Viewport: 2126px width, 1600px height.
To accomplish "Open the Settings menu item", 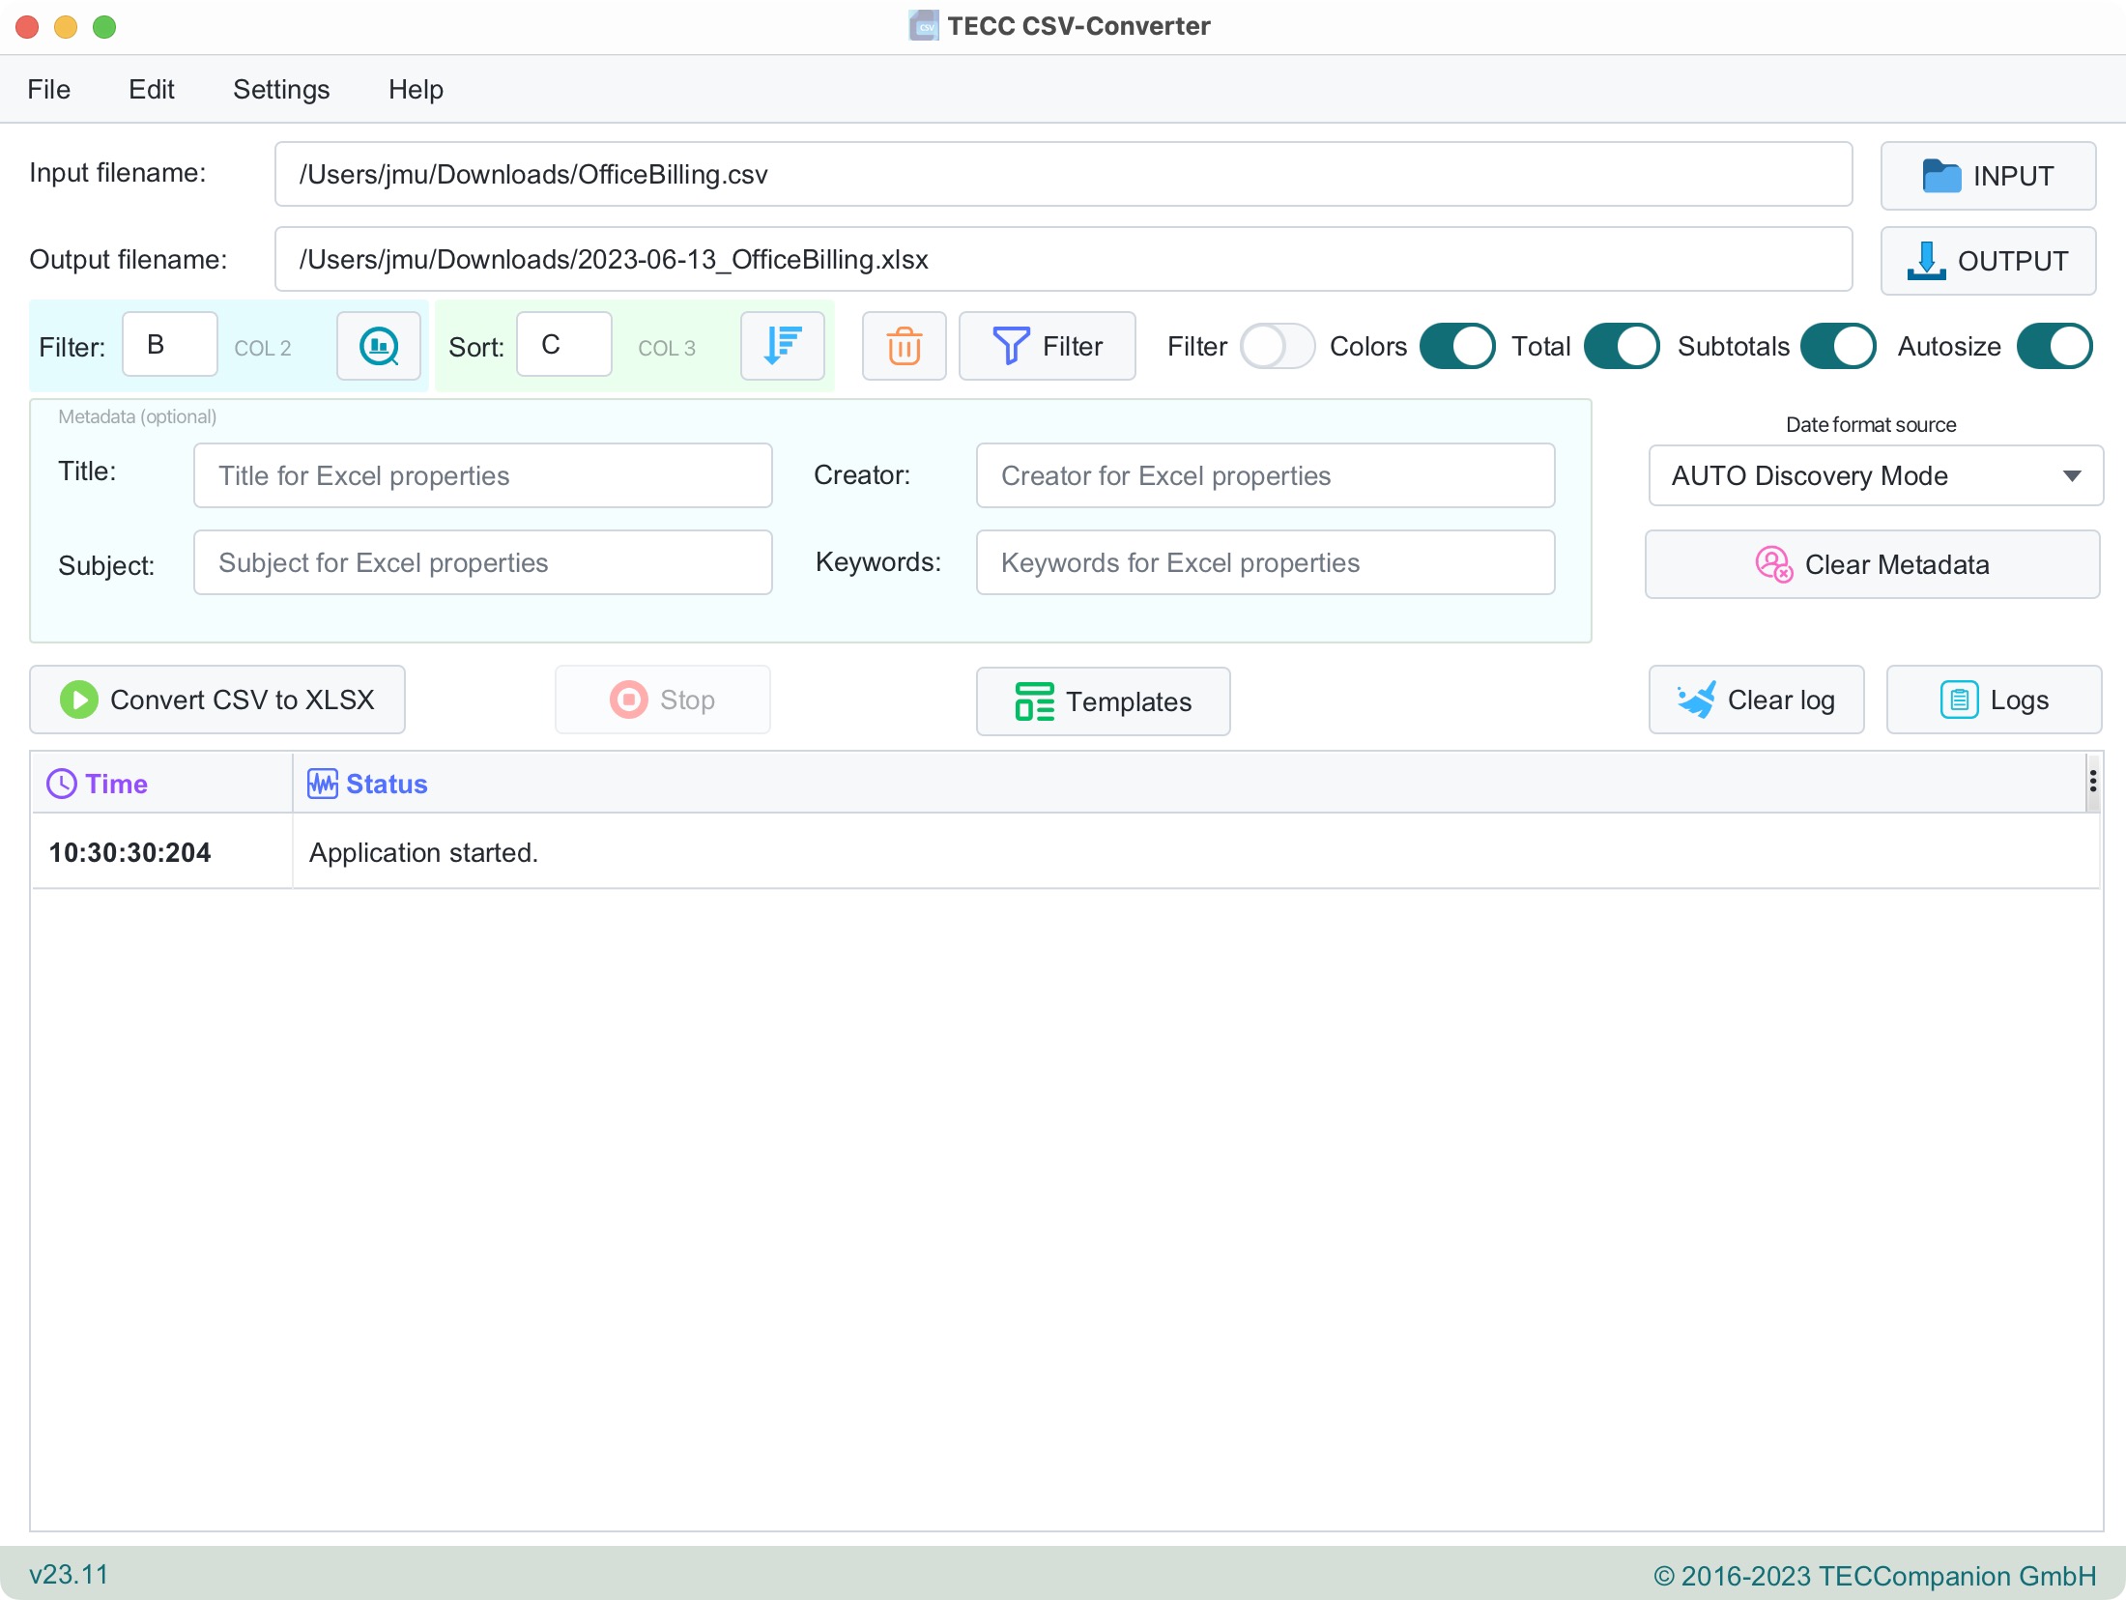I will coord(280,87).
